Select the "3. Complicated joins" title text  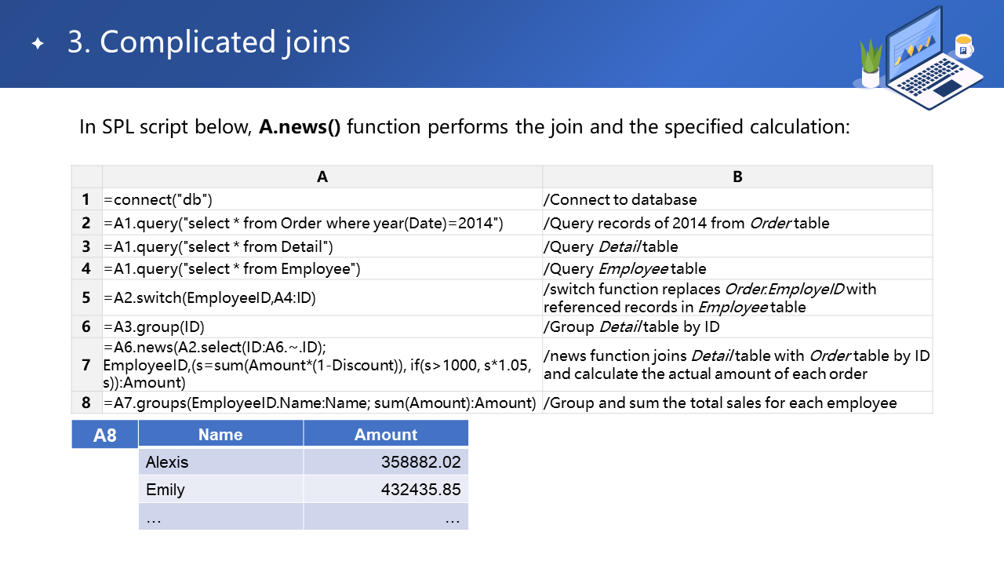click(x=209, y=42)
